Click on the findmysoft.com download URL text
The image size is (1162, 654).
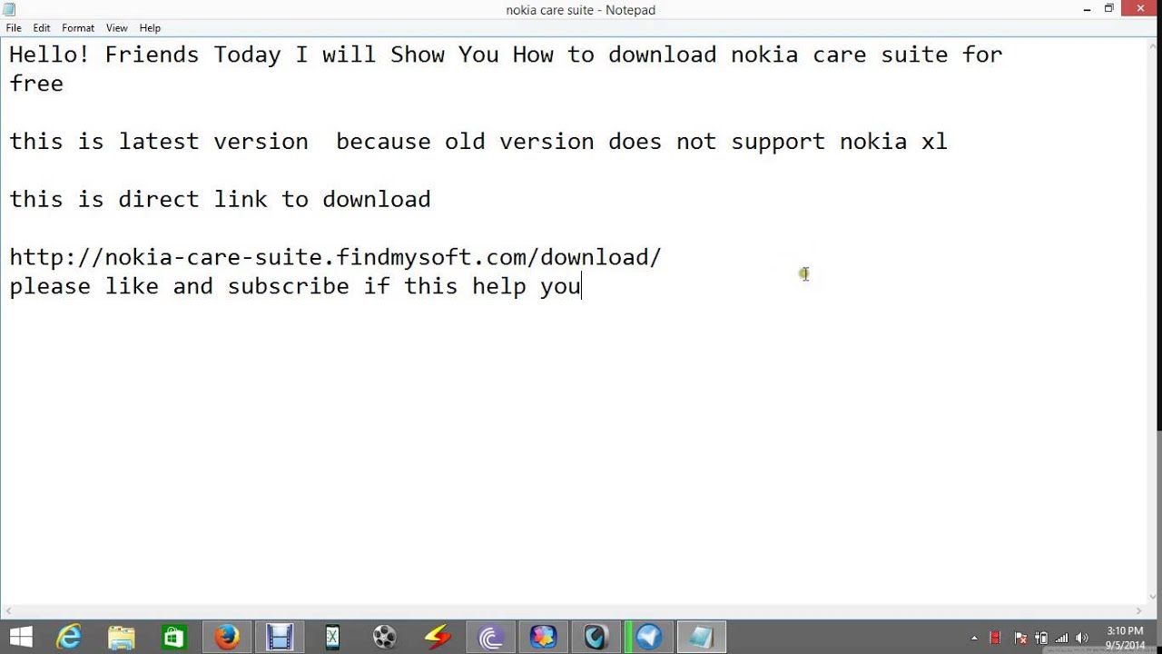[336, 258]
